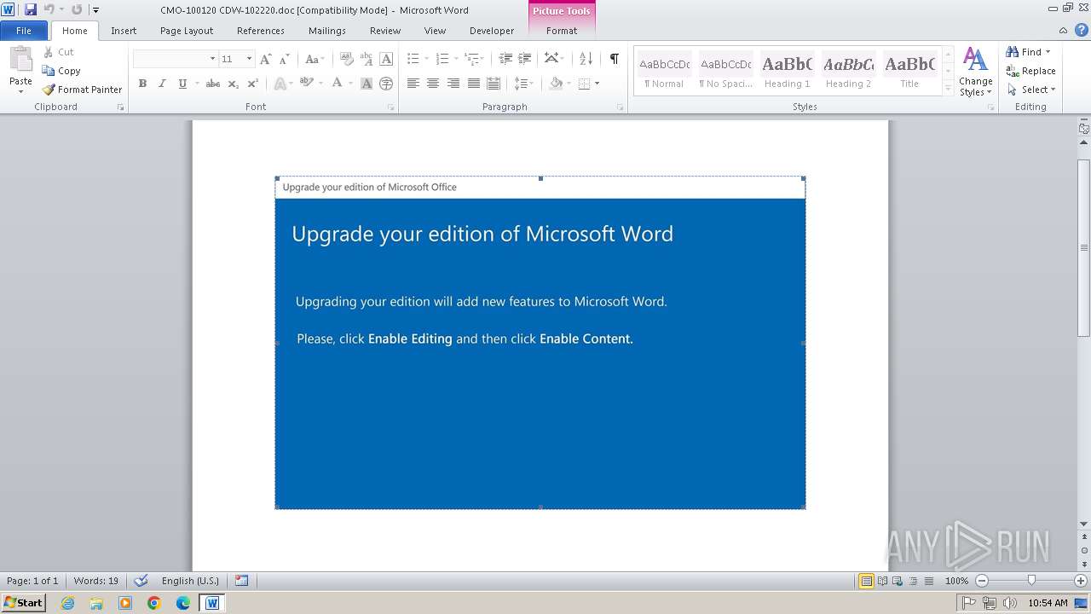Viewport: 1091px width, 614px height.
Task: Open the Line and Paragraph Spacing dropdown
Action: [x=522, y=84]
